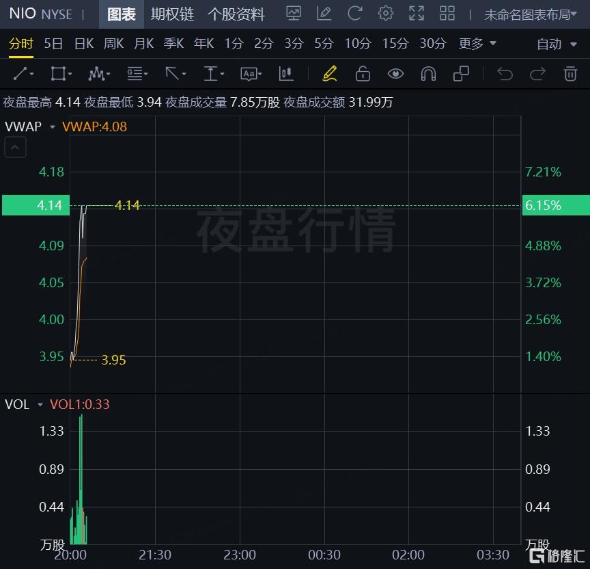The height and width of the screenshot is (569, 590).
Task: Expand the VWAP indicator dropdown arrow
Action: coord(53,127)
